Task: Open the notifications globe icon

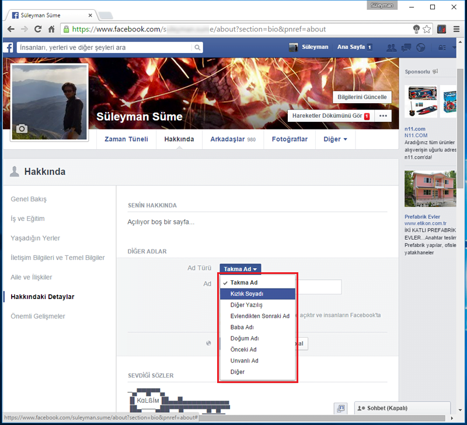Action: (420, 47)
